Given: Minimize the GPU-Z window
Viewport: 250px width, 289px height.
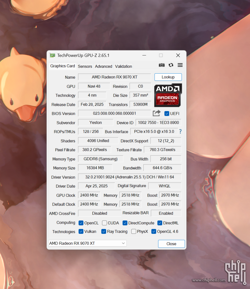Looking at the screenshot, I should coord(144,55).
